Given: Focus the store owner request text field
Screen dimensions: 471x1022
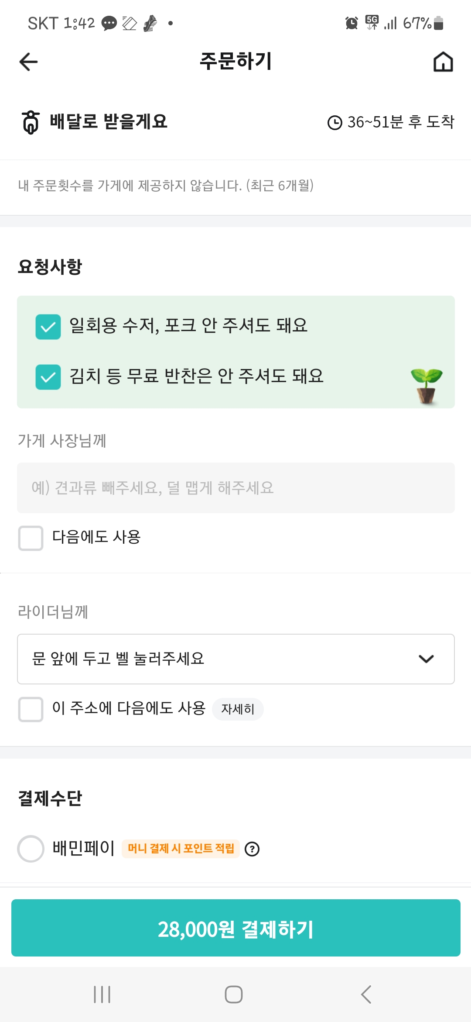Looking at the screenshot, I should [235, 488].
